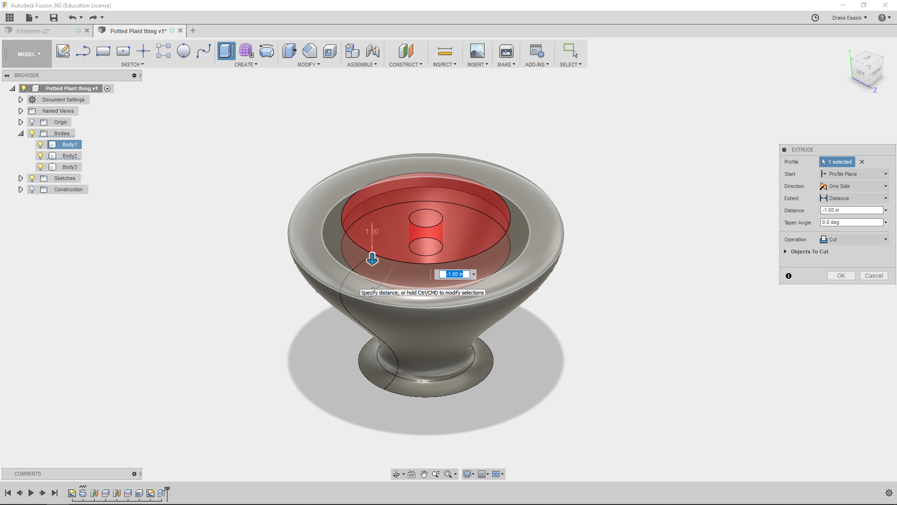Expand the Named Views node
This screenshot has width=897, height=505.
pyautogui.click(x=21, y=111)
